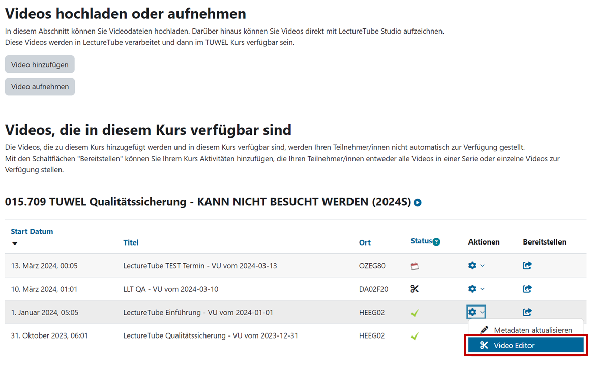Sort by Status column header
This screenshot has height=366, width=589.
pos(421,241)
